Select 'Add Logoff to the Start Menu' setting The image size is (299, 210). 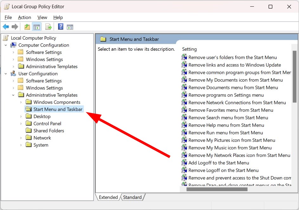pyautogui.click(x=218, y=163)
